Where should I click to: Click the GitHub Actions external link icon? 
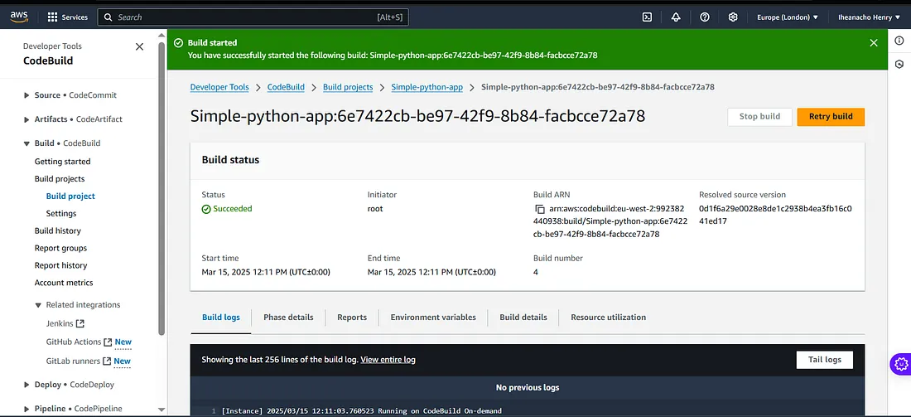(107, 342)
